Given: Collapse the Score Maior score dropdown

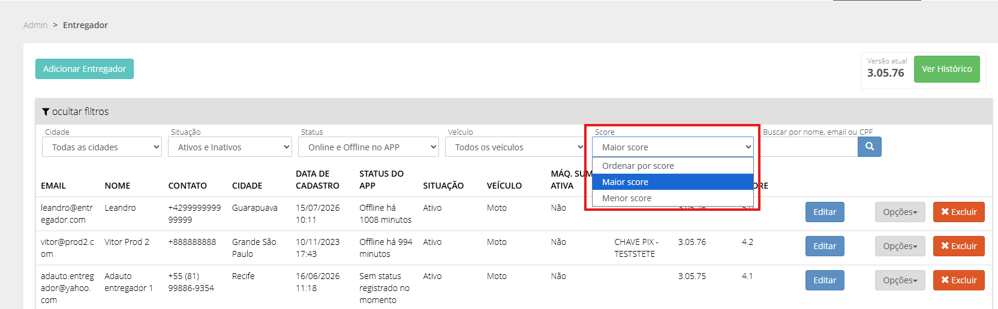Looking at the screenshot, I should click(673, 147).
